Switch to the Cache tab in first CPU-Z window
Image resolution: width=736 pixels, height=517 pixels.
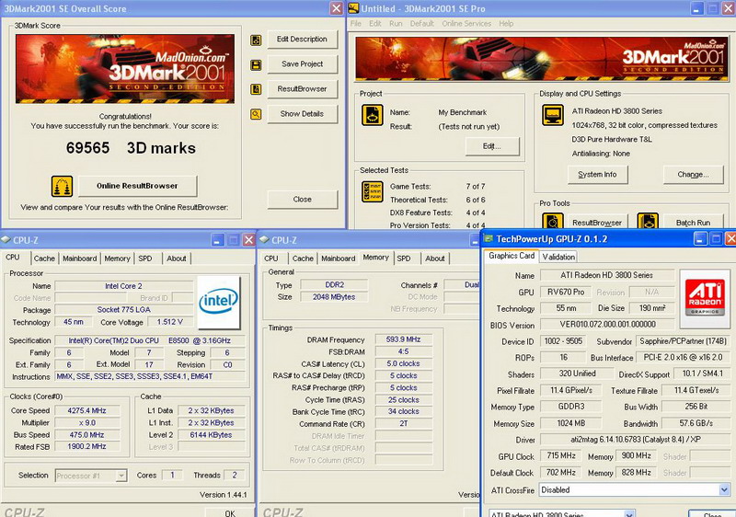coord(44,258)
